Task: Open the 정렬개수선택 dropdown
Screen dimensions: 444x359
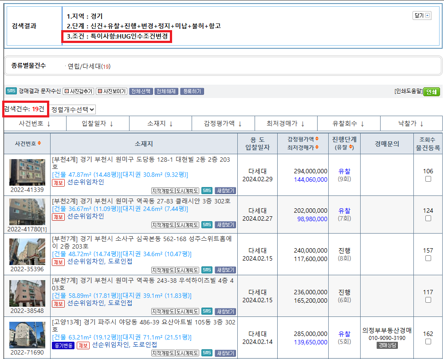Action: [x=73, y=109]
